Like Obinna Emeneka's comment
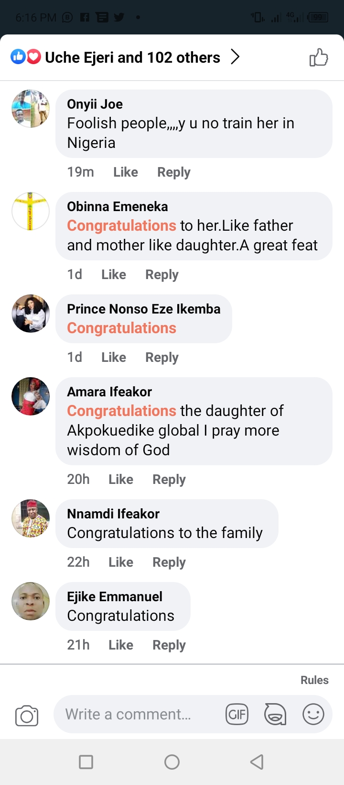The width and height of the screenshot is (344, 785). click(x=114, y=275)
